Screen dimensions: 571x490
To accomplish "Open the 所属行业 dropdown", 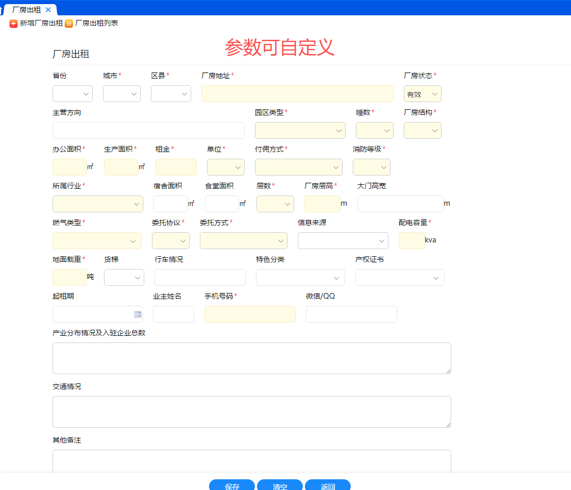I will coord(97,204).
